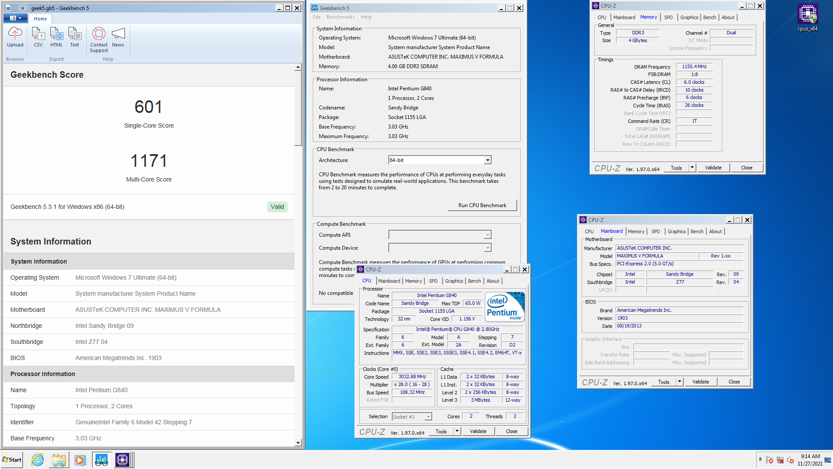Open the Windows Start button
Viewport: 833px width, 469px height.
click(12, 460)
